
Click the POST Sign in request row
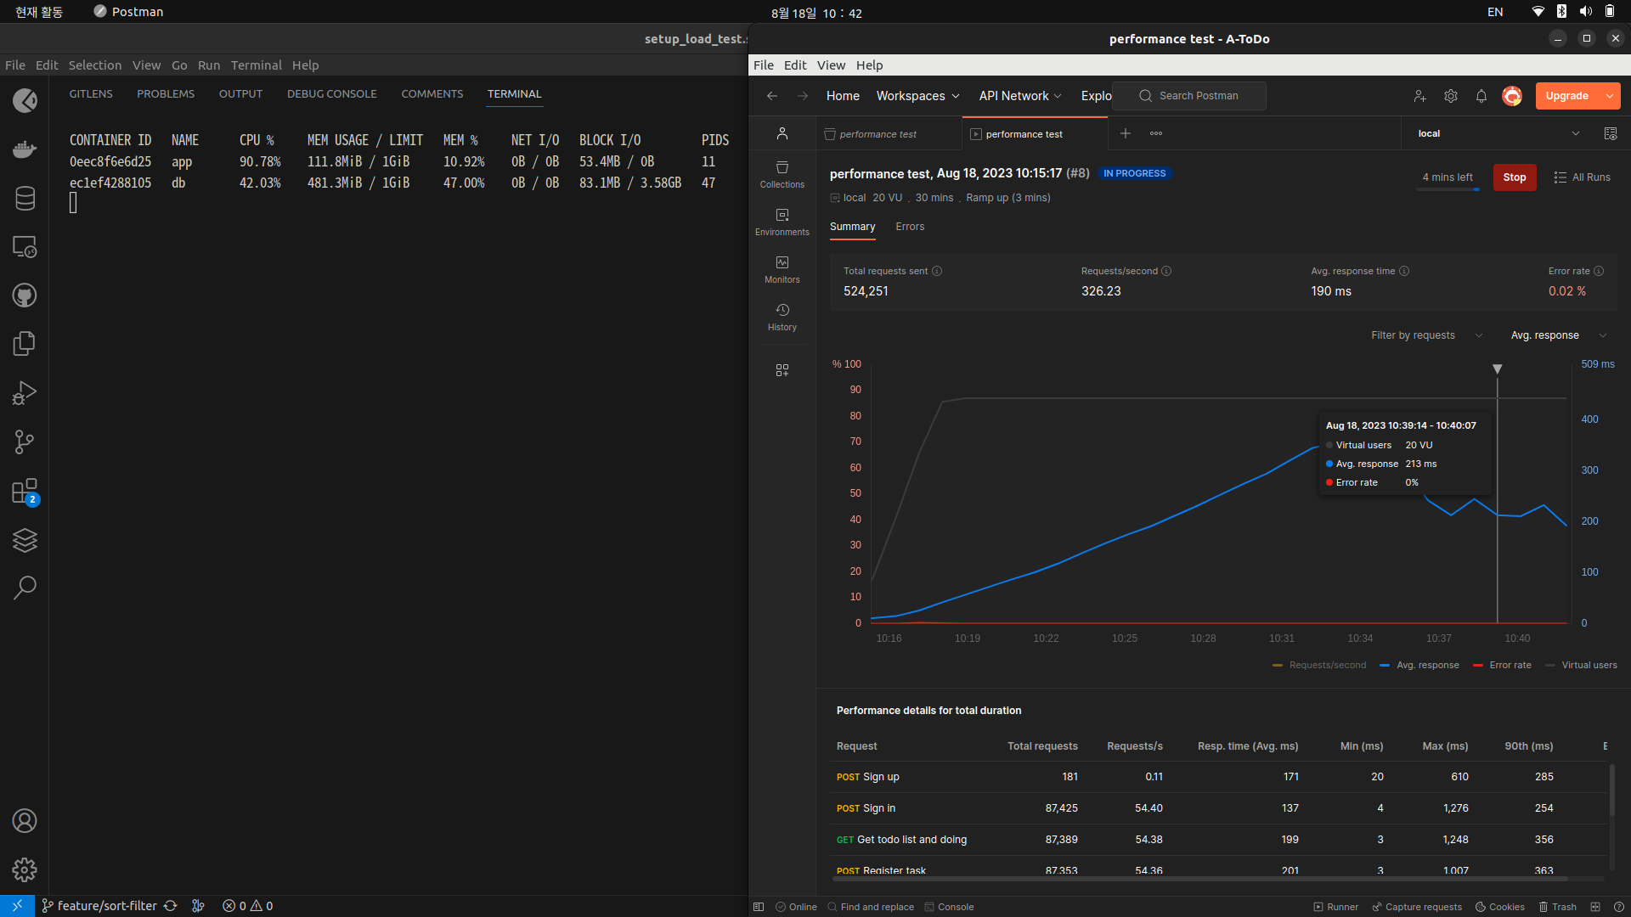1220,808
